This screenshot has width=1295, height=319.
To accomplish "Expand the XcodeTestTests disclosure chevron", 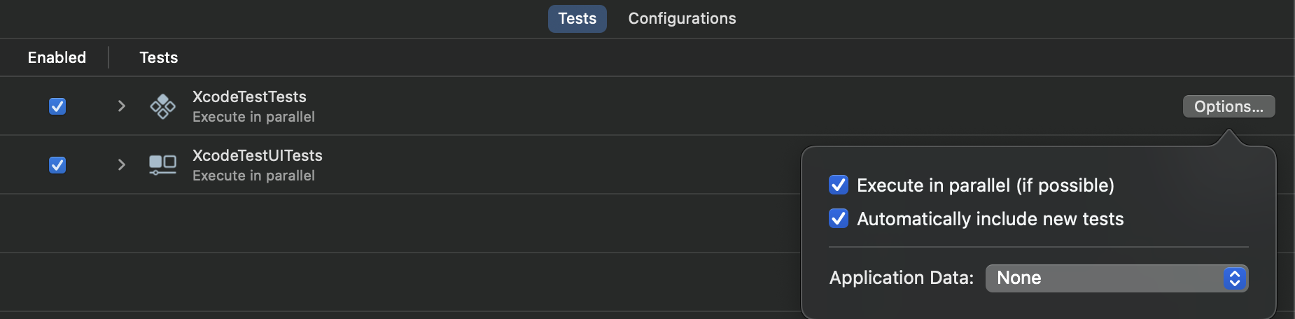I will pyautogui.click(x=121, y=106).
